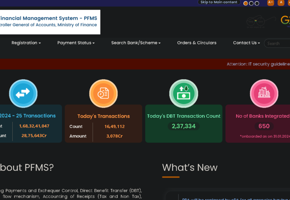
Task: Expand the Payment Status menu
Action: click(76, 43)
